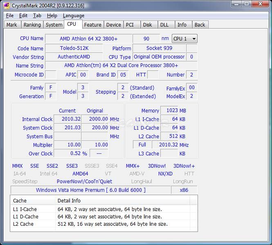Switch to the Info tab
The image size is (272, 245).
(183, 25)
